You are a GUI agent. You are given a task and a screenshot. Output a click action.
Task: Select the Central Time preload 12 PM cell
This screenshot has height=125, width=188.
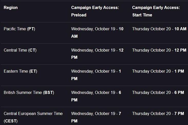(x=97, y=54)
